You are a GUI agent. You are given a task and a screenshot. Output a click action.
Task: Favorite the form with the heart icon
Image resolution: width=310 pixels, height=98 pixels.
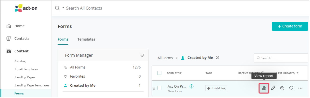pyautogui.click(x=291, y=88)
